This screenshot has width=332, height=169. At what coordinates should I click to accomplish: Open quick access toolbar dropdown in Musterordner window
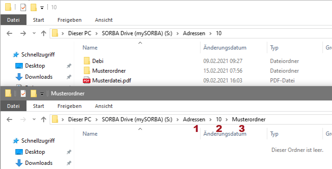[x=42, y=94]
